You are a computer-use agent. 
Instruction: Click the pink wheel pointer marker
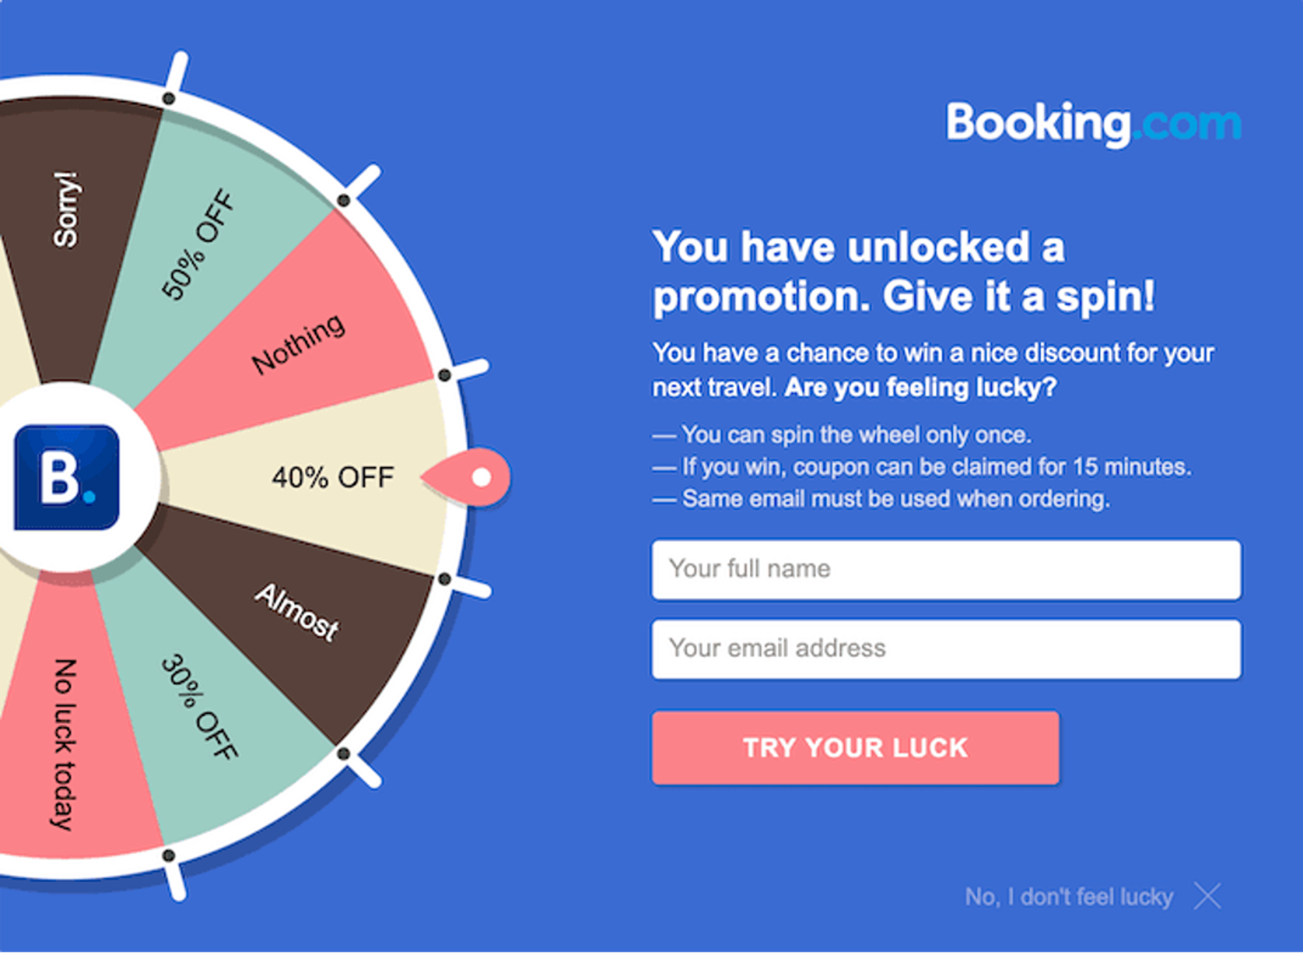point(467,476)
